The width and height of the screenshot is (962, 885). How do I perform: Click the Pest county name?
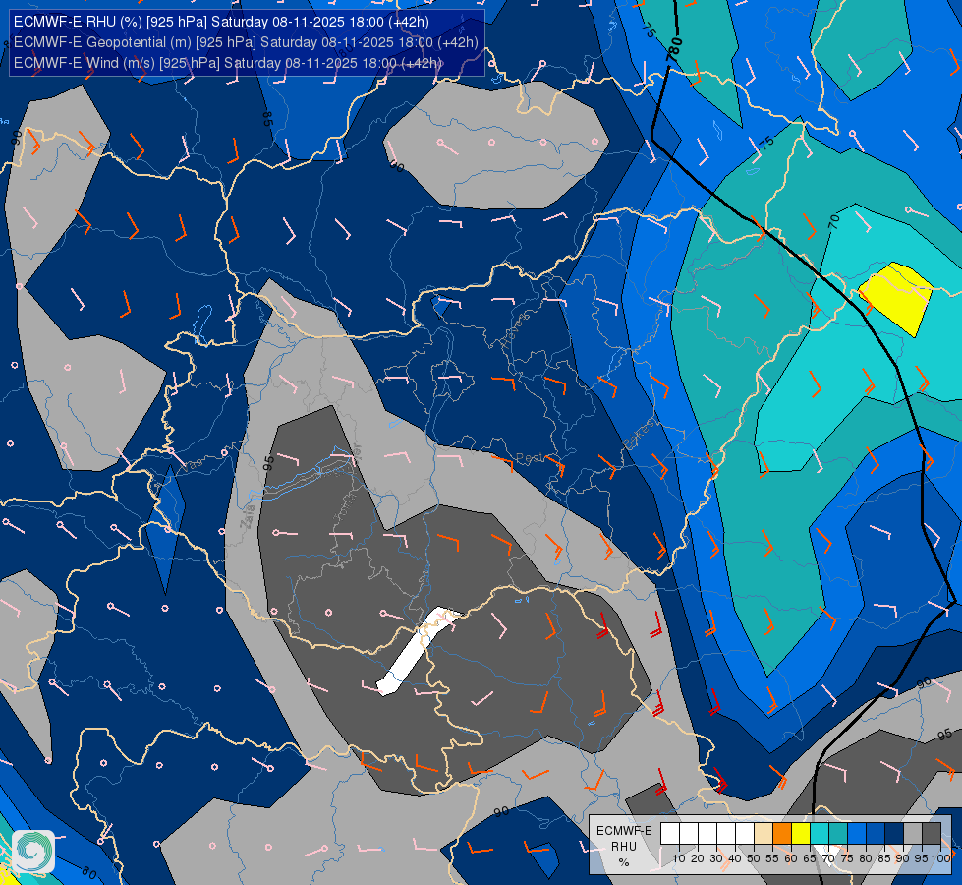[x=530, y=458]
